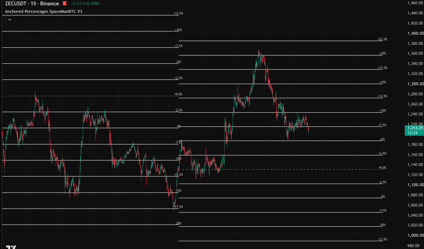Click 1,020.00 on the price axis
Image resolution: width=424 pixels, height=249 pixels.
click(415, 225)
